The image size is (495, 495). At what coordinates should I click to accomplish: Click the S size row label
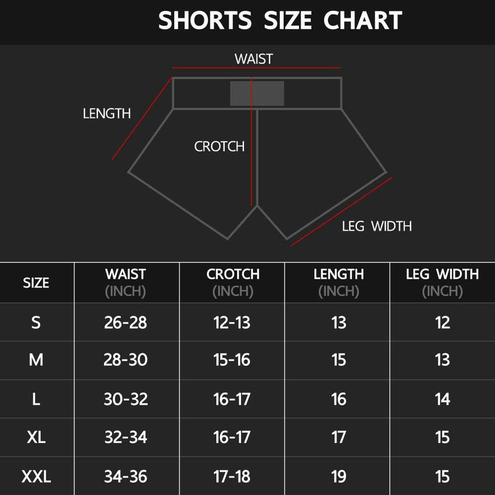click(36, 323)
